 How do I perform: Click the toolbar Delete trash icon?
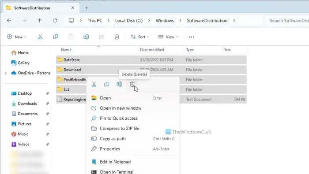tap(117, 37)
